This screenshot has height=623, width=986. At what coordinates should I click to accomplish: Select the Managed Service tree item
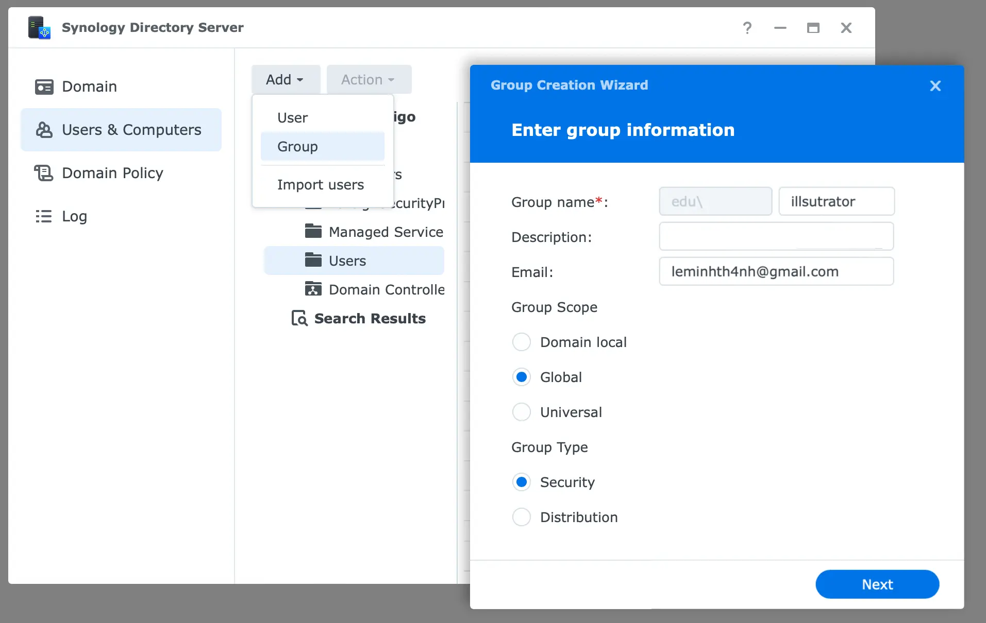pyautogui.click(x=354, y=232)
